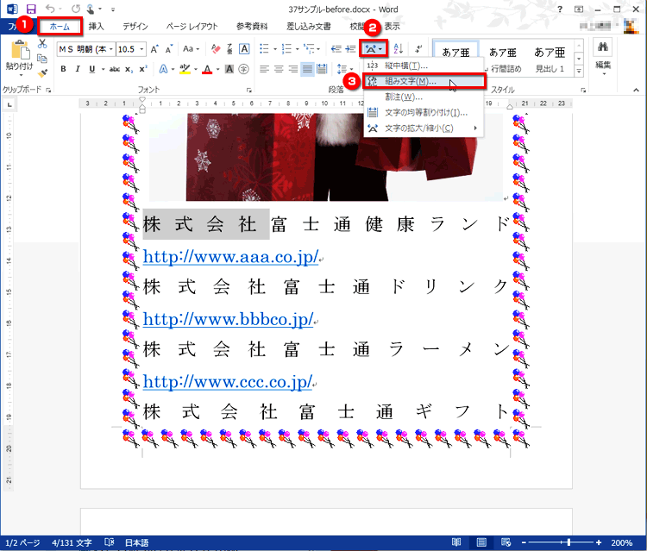The image size is (647, 551).
Task: Choose 割注(W)... from the menu
Action: (x=424, y=97)
